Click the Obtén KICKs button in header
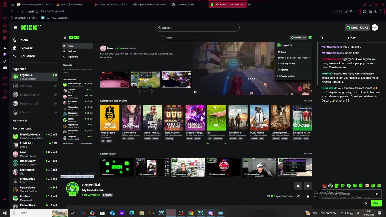Viewport: 386px width, 217px height. (357, 27)
